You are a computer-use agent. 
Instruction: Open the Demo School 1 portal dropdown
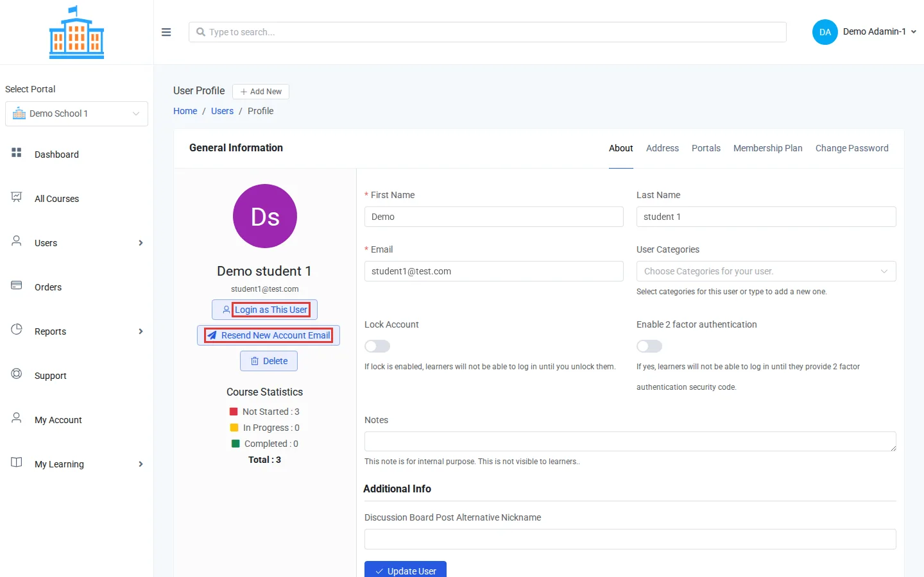76,113
